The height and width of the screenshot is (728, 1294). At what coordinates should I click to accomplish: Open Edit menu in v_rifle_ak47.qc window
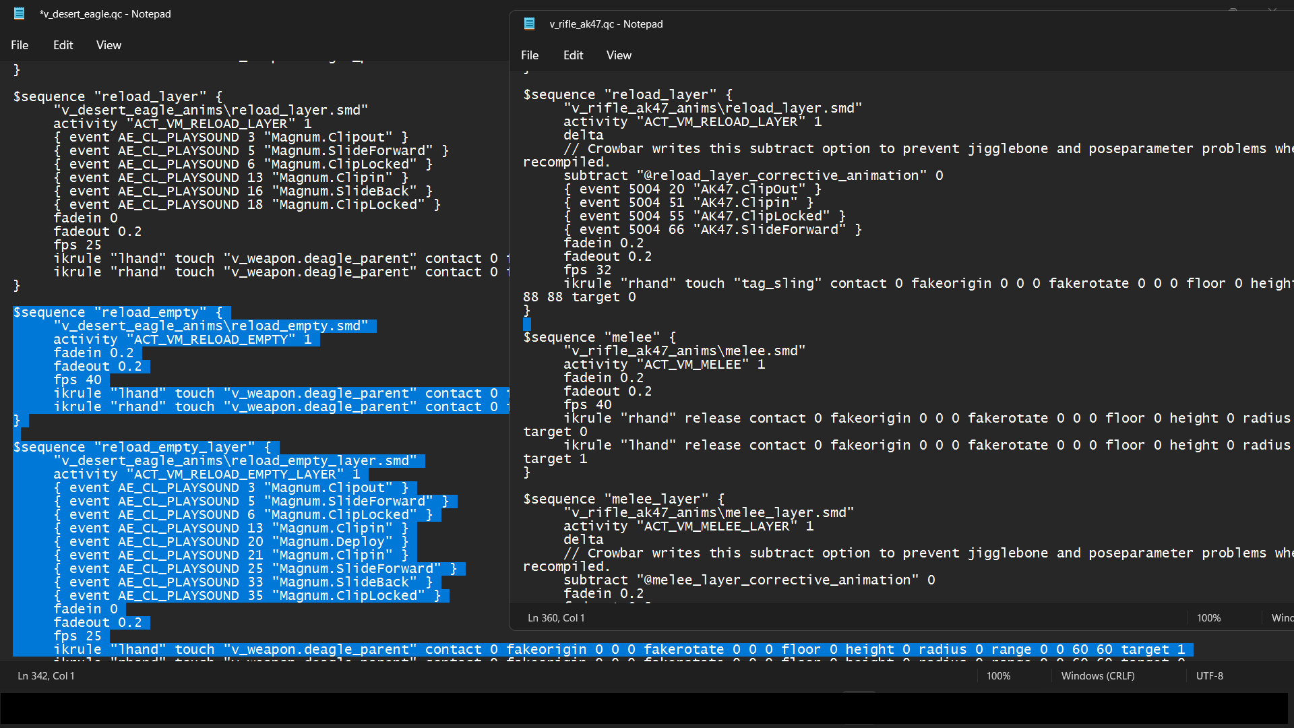coord(573,55)
